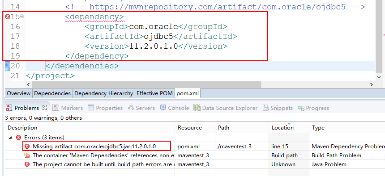This screenshot has width=385, height=176.
Task: Sort problems by Location column header
Action: pyautogui.click(x=289, y=128)
